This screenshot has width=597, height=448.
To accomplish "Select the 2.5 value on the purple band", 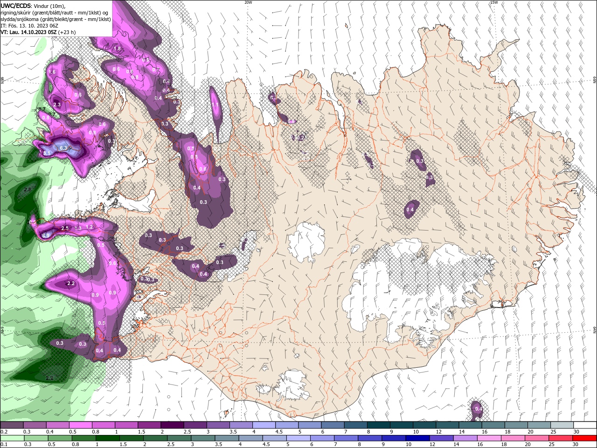I will tap(65, 228).
